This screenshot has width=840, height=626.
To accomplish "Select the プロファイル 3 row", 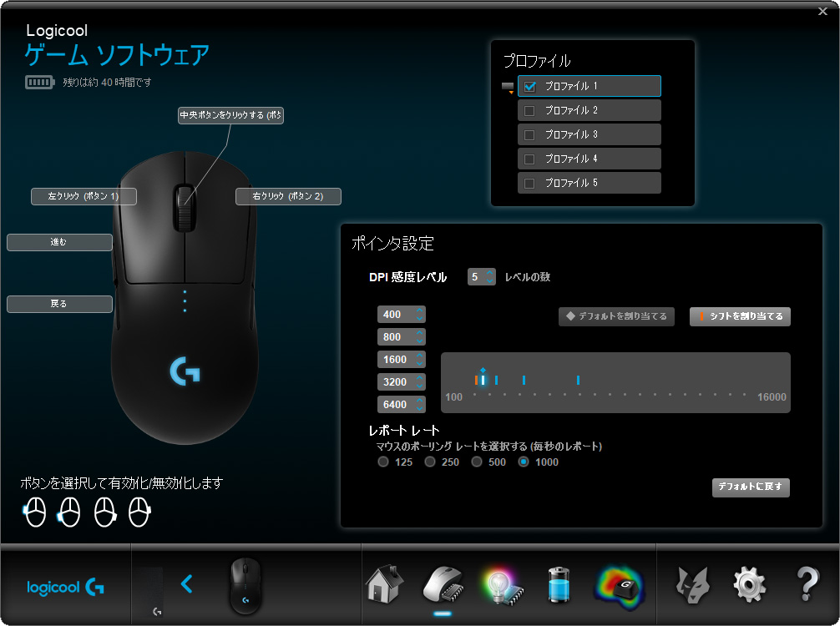I will point(590,134).
